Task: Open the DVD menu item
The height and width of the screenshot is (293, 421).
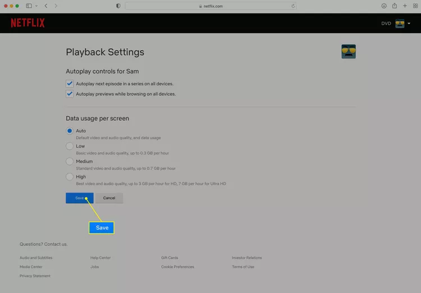Action: point(386,24)
